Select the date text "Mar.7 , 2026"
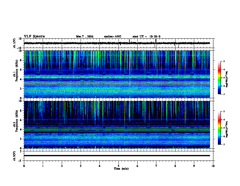Screen dimensions: 240x186 coord(85,36)
